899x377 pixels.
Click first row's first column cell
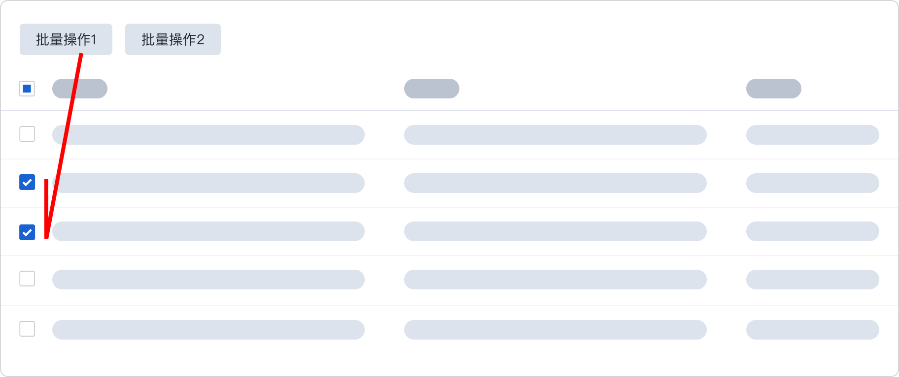tap(208, 135)
